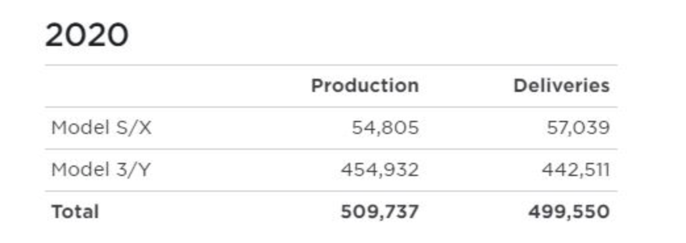Click the divider line above the Total row
Image resolution: width=686 pixels, height=243 pixels.
(331, 191)
